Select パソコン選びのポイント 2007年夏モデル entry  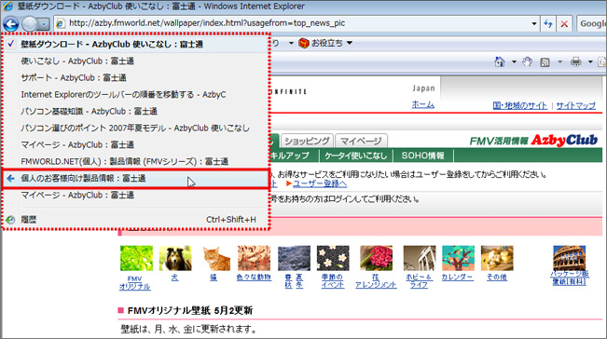click(x=135, y=128)
